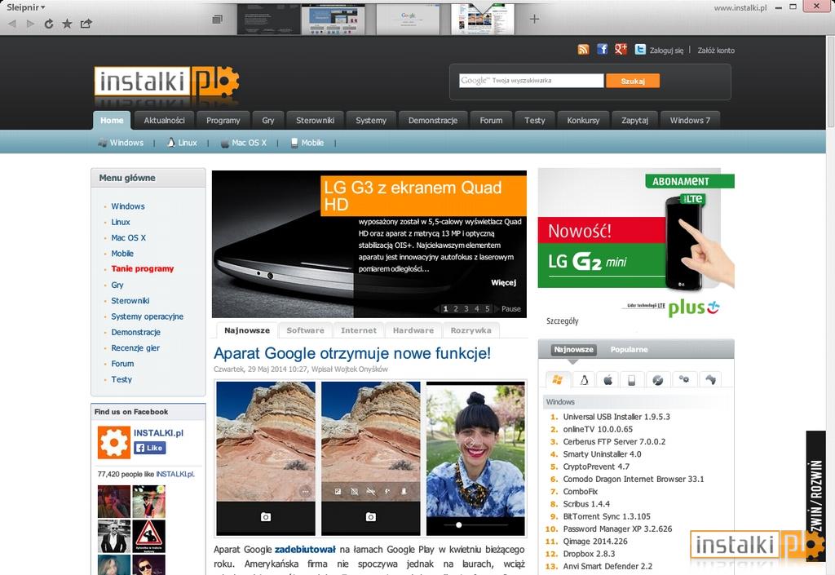Open the Sleipnir application menu
This screenshot has width=835, height=575.
pos(25,7)
